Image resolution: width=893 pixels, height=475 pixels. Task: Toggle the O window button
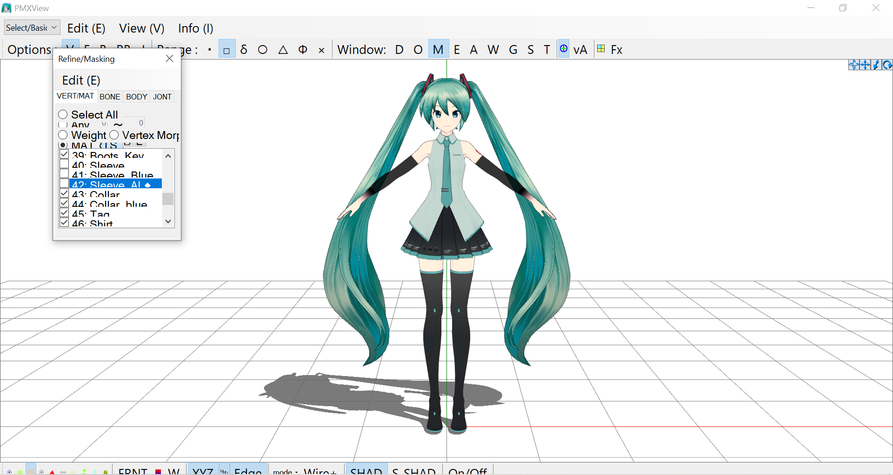[418, 50]
